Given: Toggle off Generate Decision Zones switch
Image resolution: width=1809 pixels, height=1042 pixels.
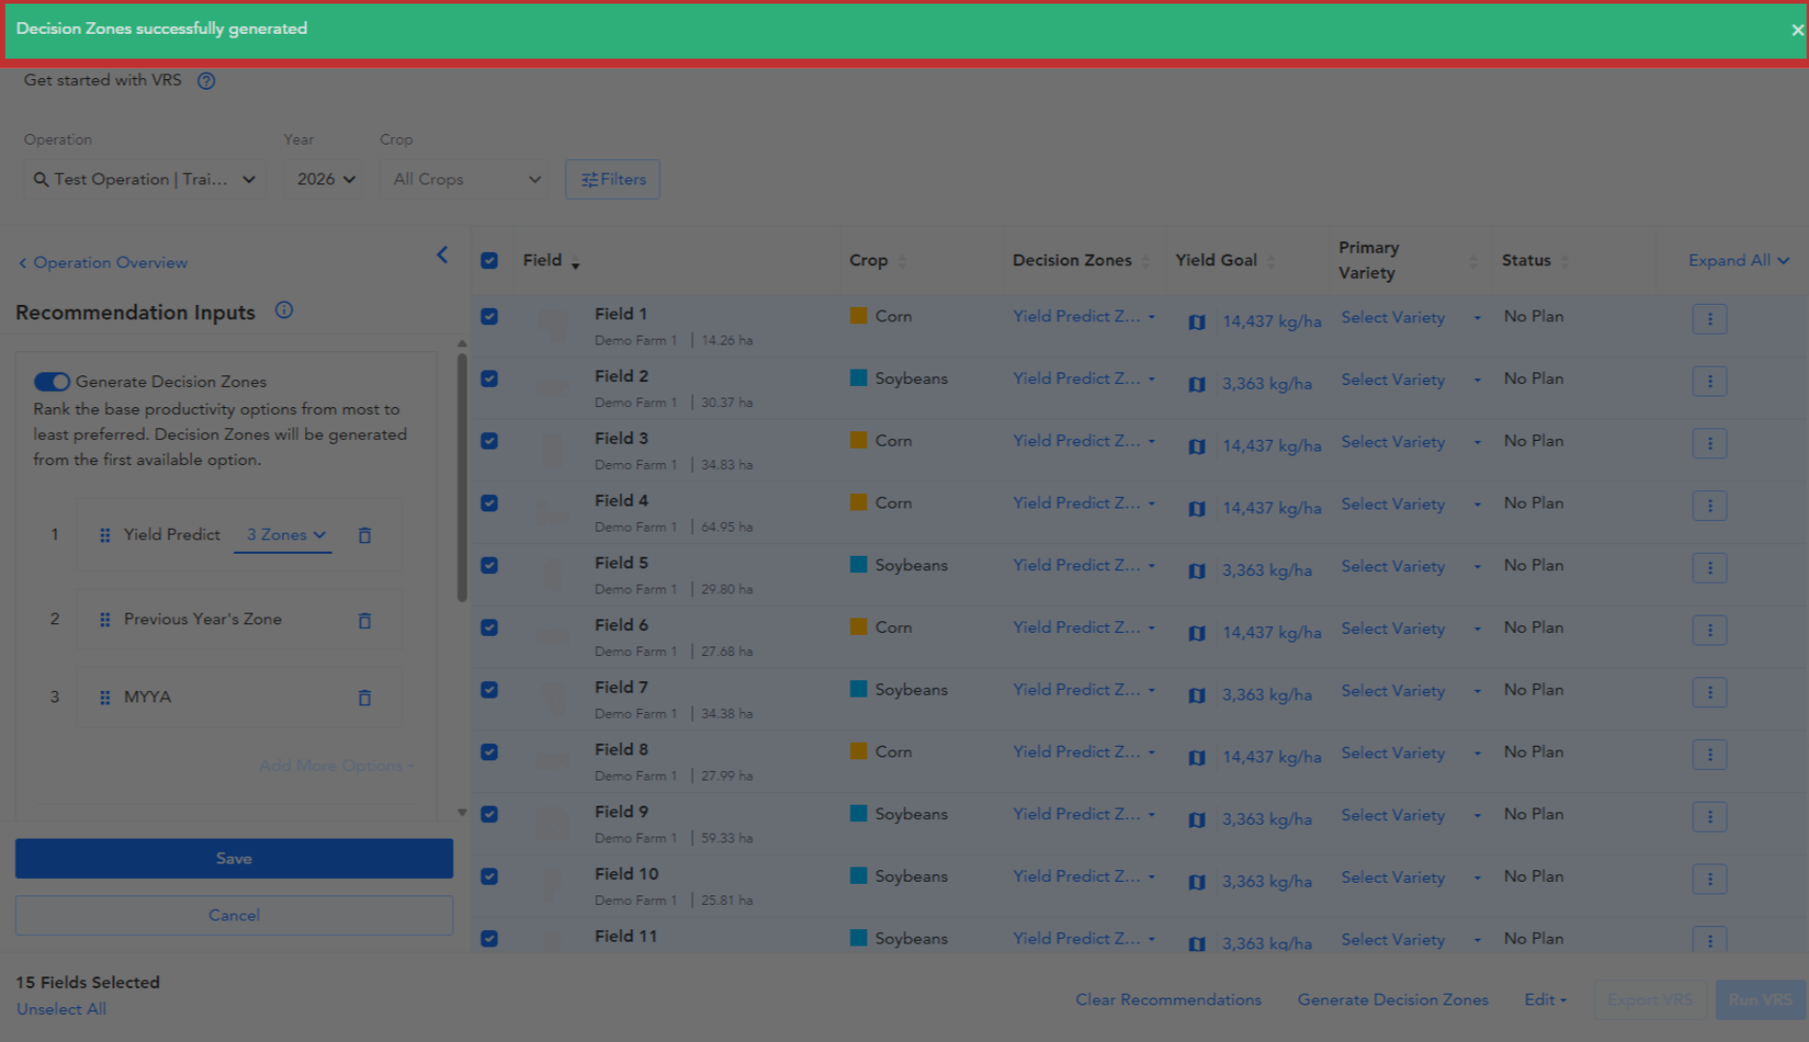Looking at the screenshot, I should tap(52, 382).
